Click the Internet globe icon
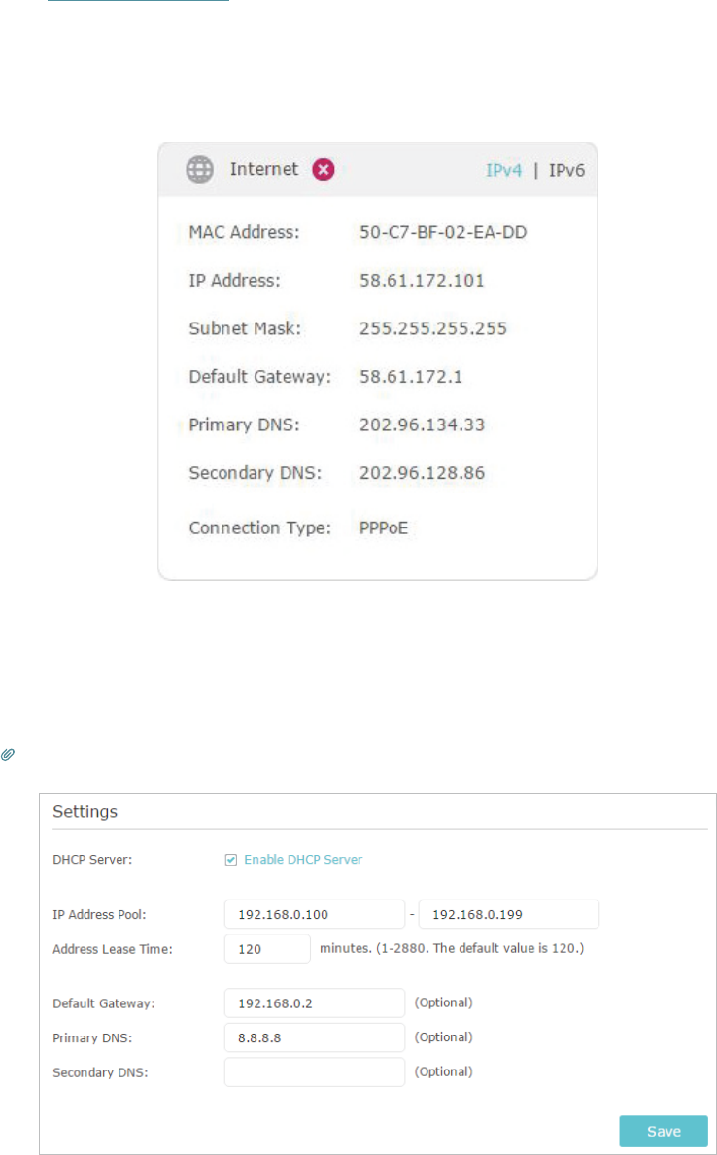The width and height of the screenshot is (717, 1155). point(199,170)
